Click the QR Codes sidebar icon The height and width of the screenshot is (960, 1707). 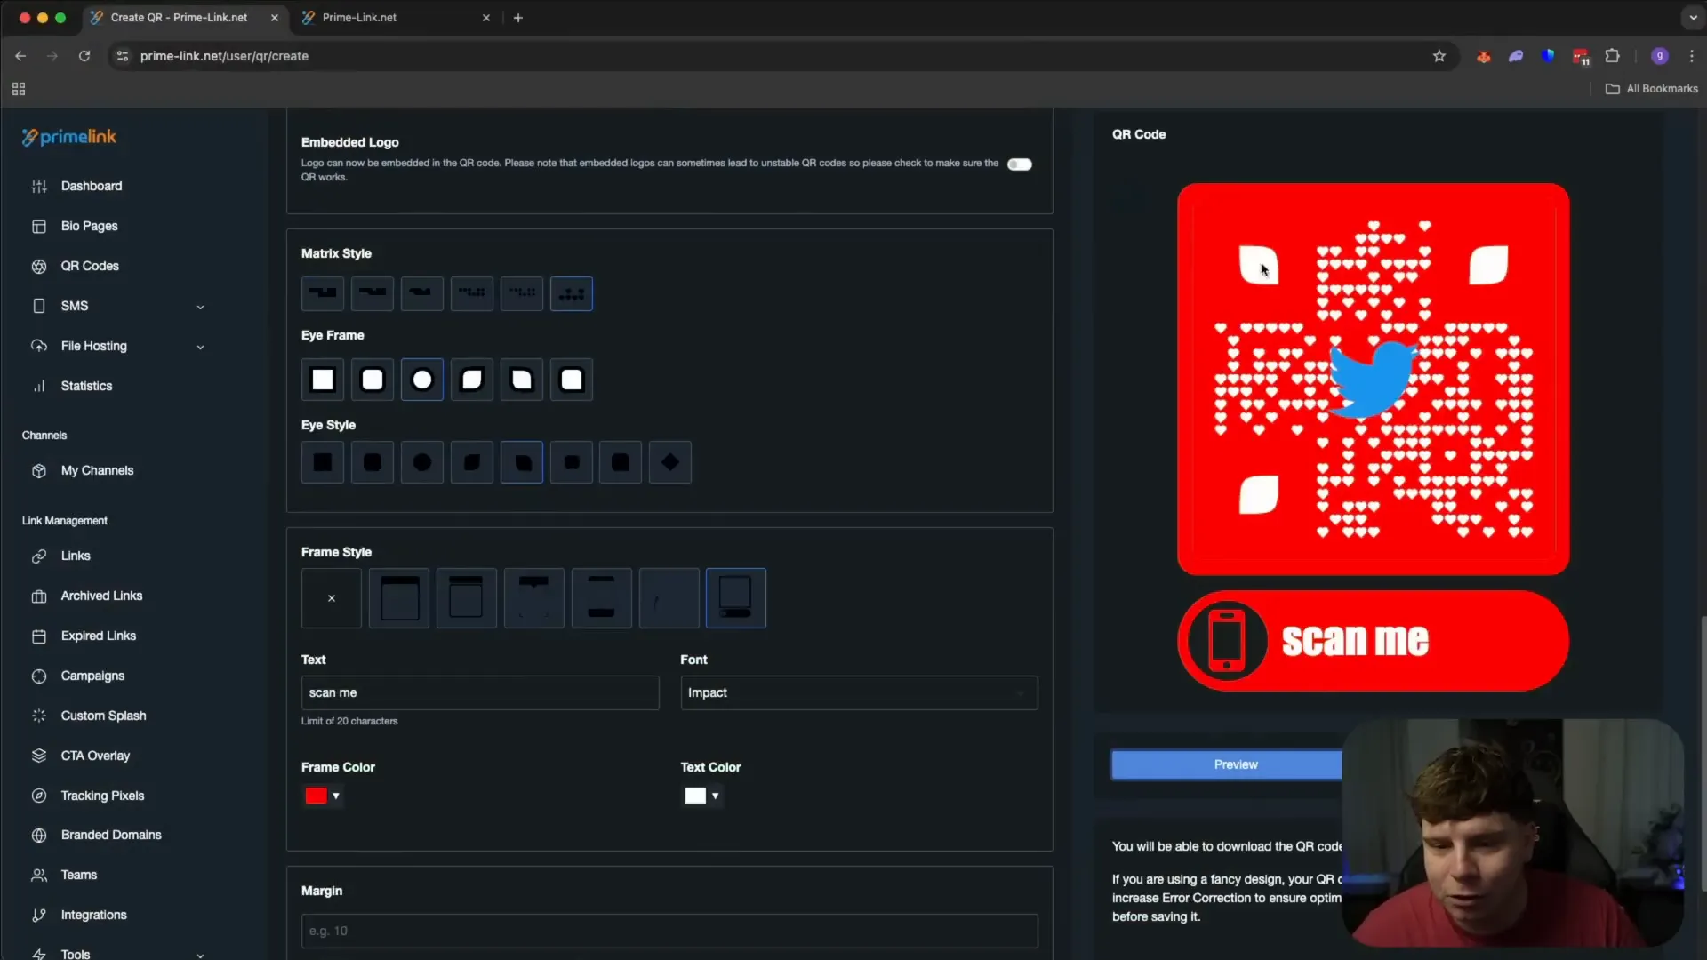click(39, 266)
